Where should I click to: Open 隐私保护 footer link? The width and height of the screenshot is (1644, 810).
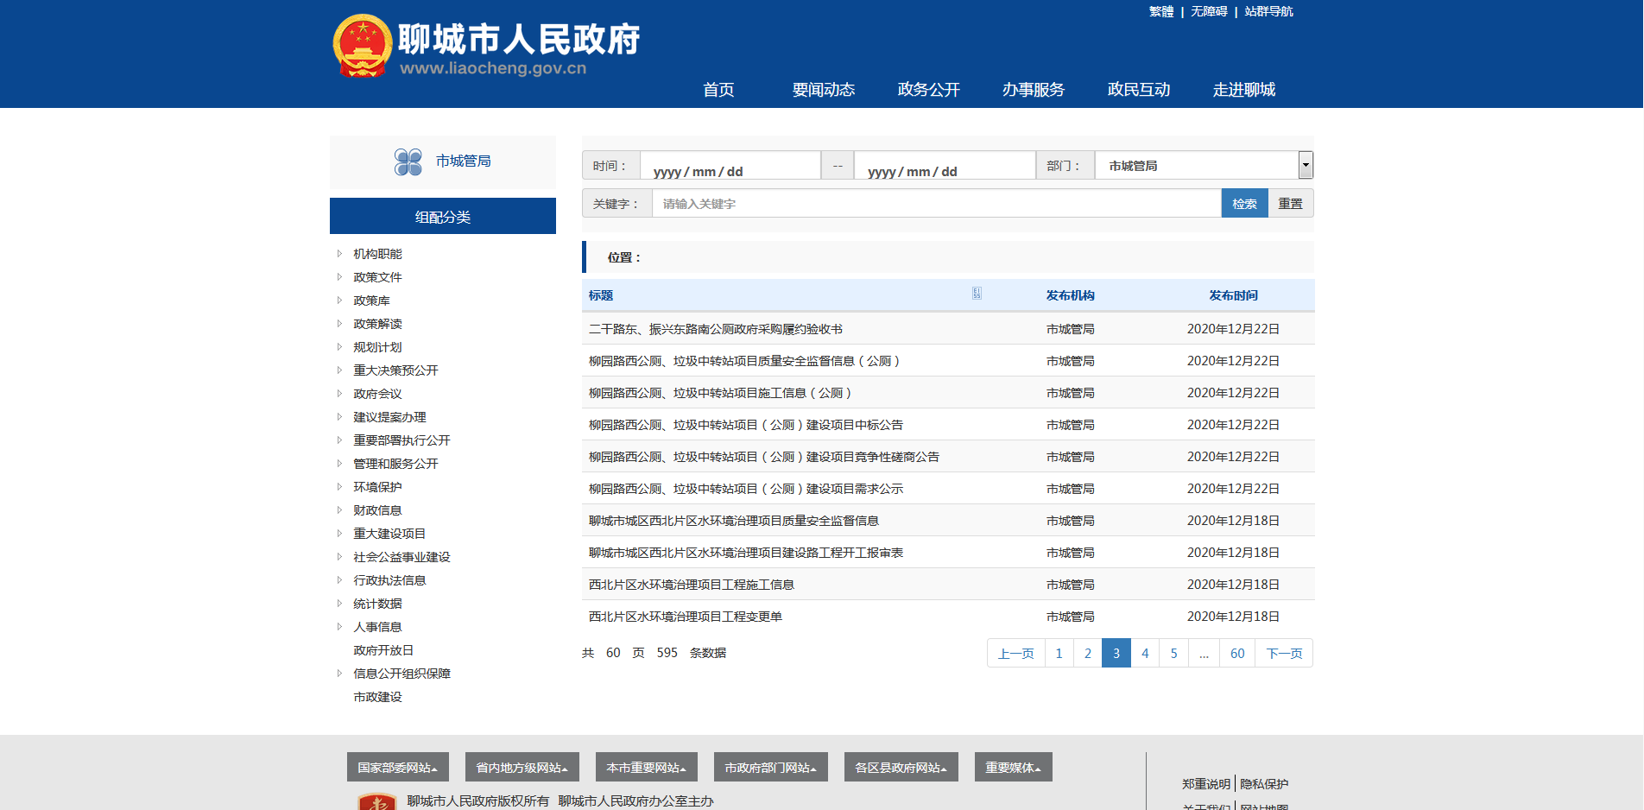[1264, 784]
